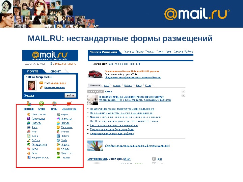The width and height of the screenshot is (243, 182).
Task: Expand the Сейчас ищут dropdown arrow
Action: coord(139,64)
